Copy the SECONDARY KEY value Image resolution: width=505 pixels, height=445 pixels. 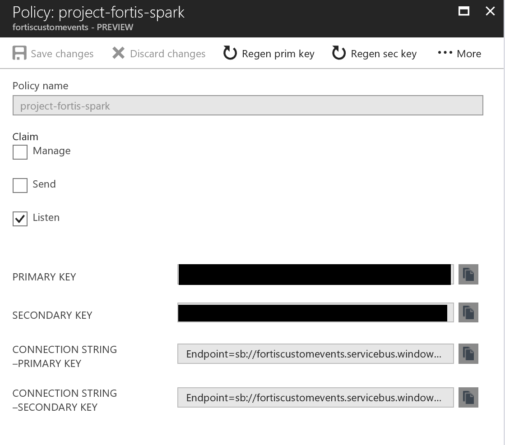(x=468, y=312)
